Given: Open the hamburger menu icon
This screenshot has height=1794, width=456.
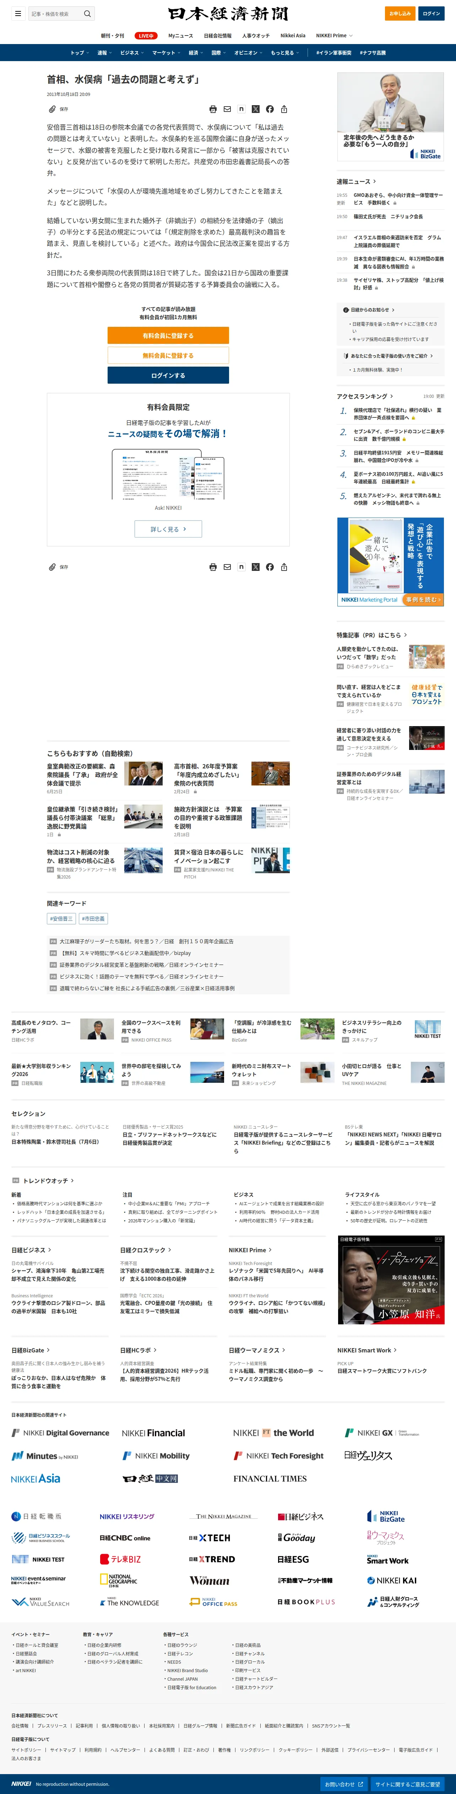Looking at the screenshot, I should point(18,13).
